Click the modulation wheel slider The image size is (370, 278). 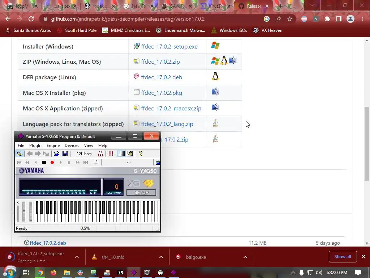30,211
